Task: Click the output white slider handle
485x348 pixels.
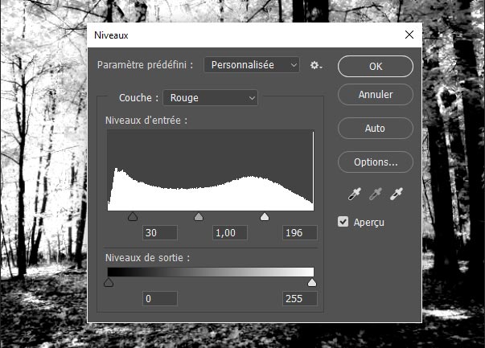Action: pos(312,282)
